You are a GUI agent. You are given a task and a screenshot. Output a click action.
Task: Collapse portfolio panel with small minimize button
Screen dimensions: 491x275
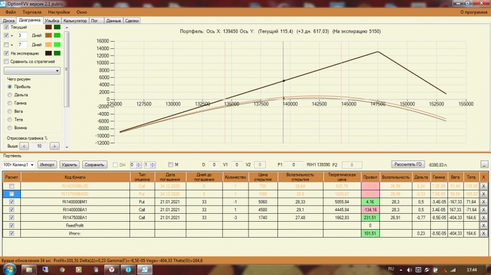pyautogui.click(x=484, y=164)
